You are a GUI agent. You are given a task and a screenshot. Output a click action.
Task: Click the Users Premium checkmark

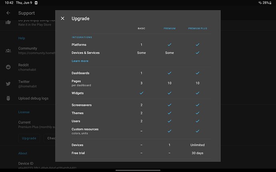coord(170,121)
